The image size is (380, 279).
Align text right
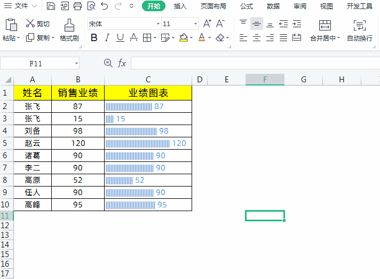point(270,37)
